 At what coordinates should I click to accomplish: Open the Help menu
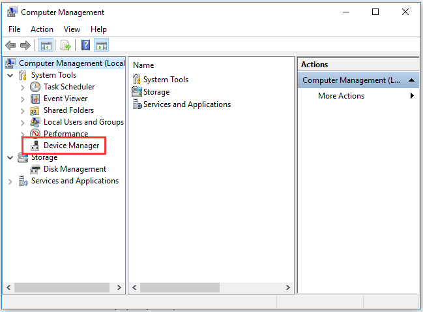(x=98, y=29)
